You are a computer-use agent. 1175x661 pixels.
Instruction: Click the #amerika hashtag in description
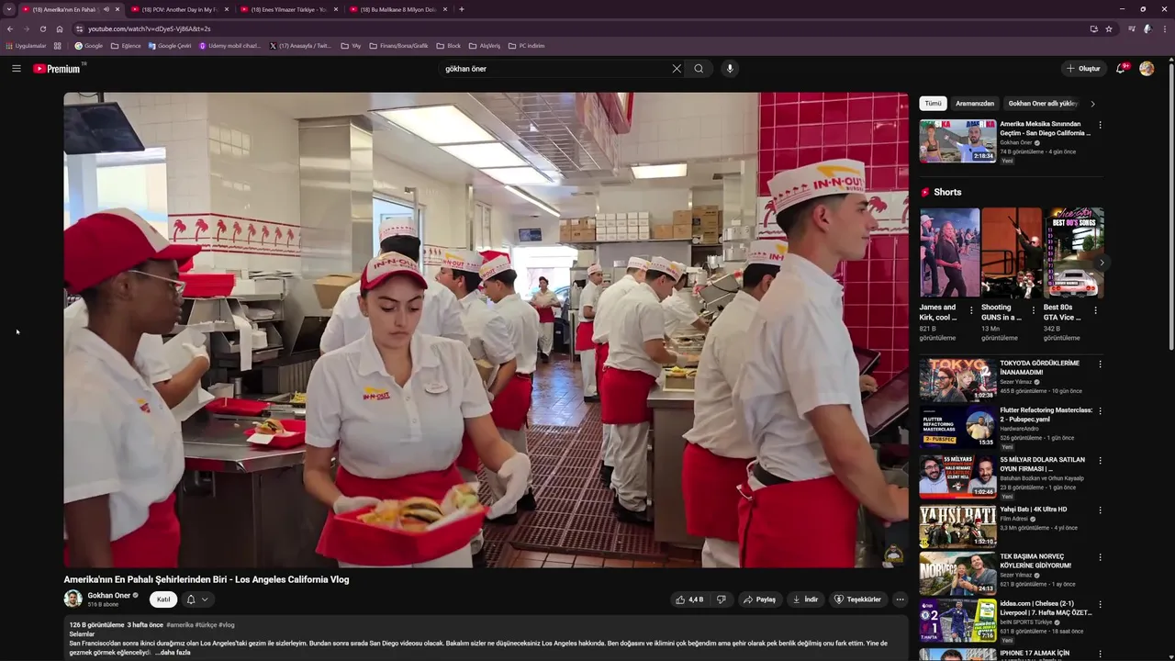[x=179, y=625]
